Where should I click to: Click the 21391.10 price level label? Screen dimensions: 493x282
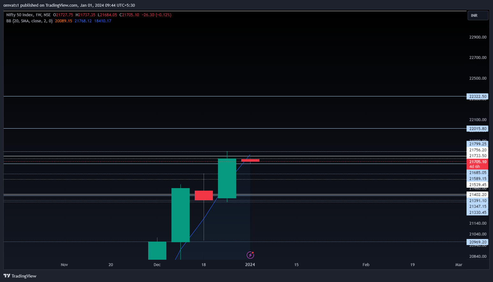click(477, 201)
